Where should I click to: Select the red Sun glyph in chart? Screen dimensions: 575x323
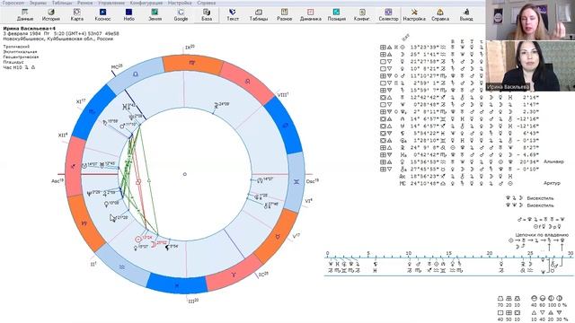138,240
